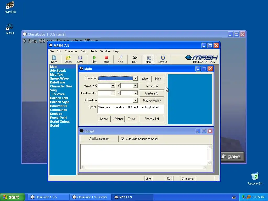Viewport: 268px width, 201px height.
Task: Stop playback with the Stop icon
Action: [106, 59]
